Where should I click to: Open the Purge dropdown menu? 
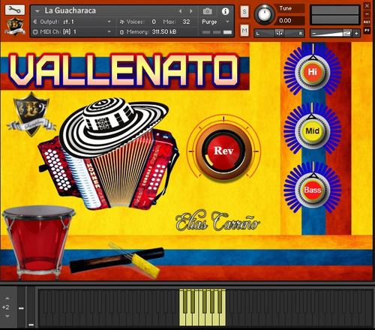tap(215, 22)
